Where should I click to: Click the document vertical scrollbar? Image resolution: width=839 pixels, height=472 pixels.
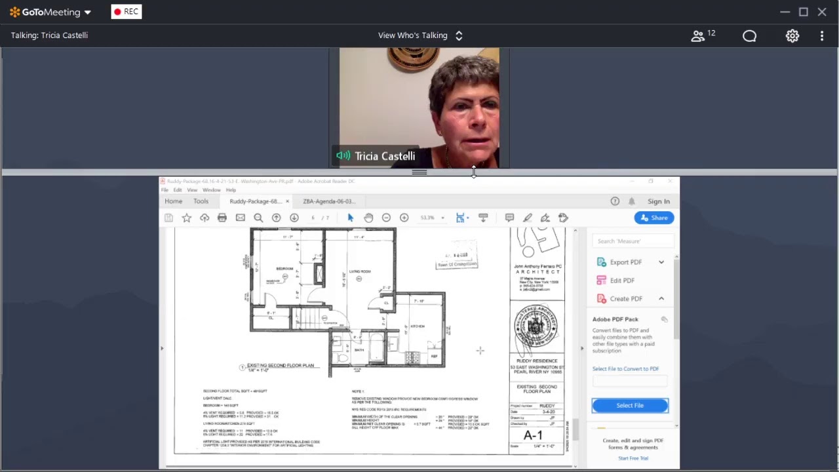(x=575, y=429)
